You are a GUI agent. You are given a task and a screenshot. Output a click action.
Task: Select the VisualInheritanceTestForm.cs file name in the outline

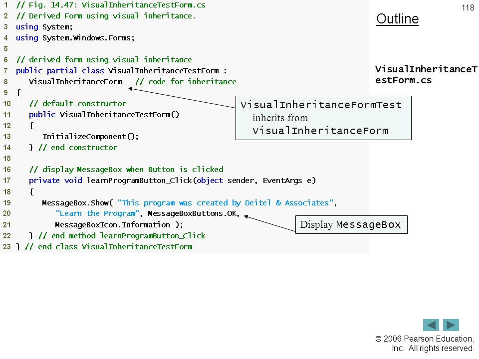(426, 75)
